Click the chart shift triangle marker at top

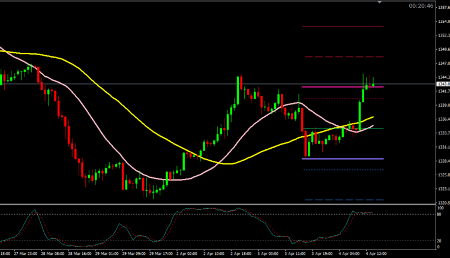pos(380,2)
